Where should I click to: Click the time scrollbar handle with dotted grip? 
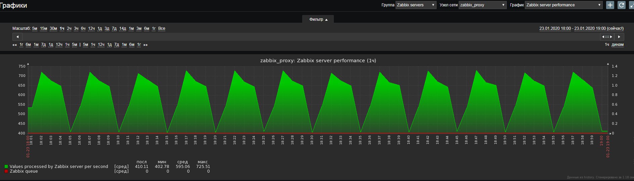[607, 37]
